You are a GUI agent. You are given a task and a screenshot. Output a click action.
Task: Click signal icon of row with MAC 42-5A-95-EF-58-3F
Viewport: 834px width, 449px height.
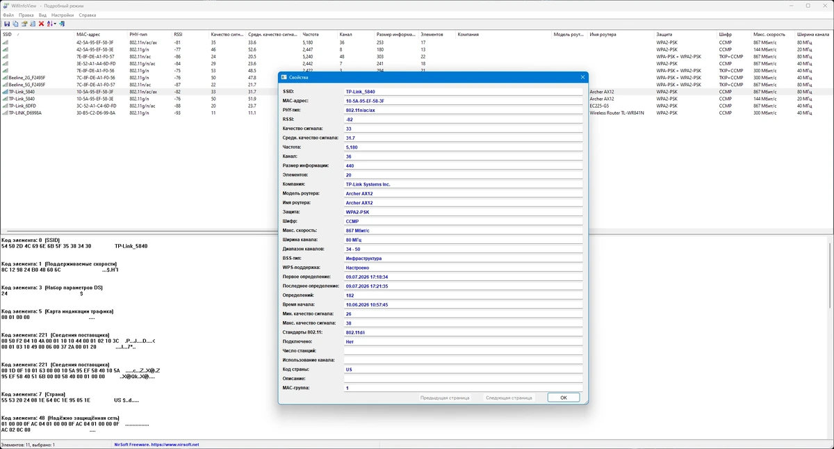(5, 43)
